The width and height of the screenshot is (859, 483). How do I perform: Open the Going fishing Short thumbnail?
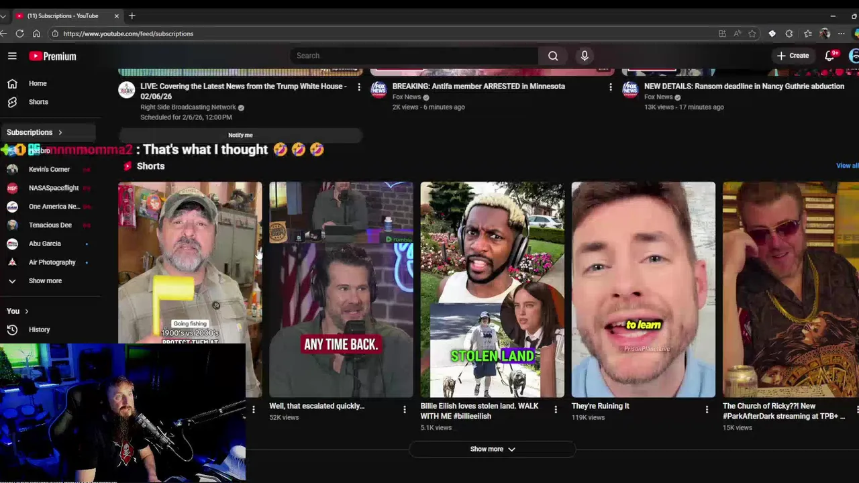pos(190,290)
